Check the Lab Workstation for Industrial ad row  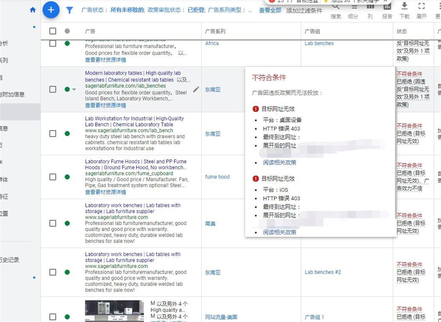coord(53,133)
